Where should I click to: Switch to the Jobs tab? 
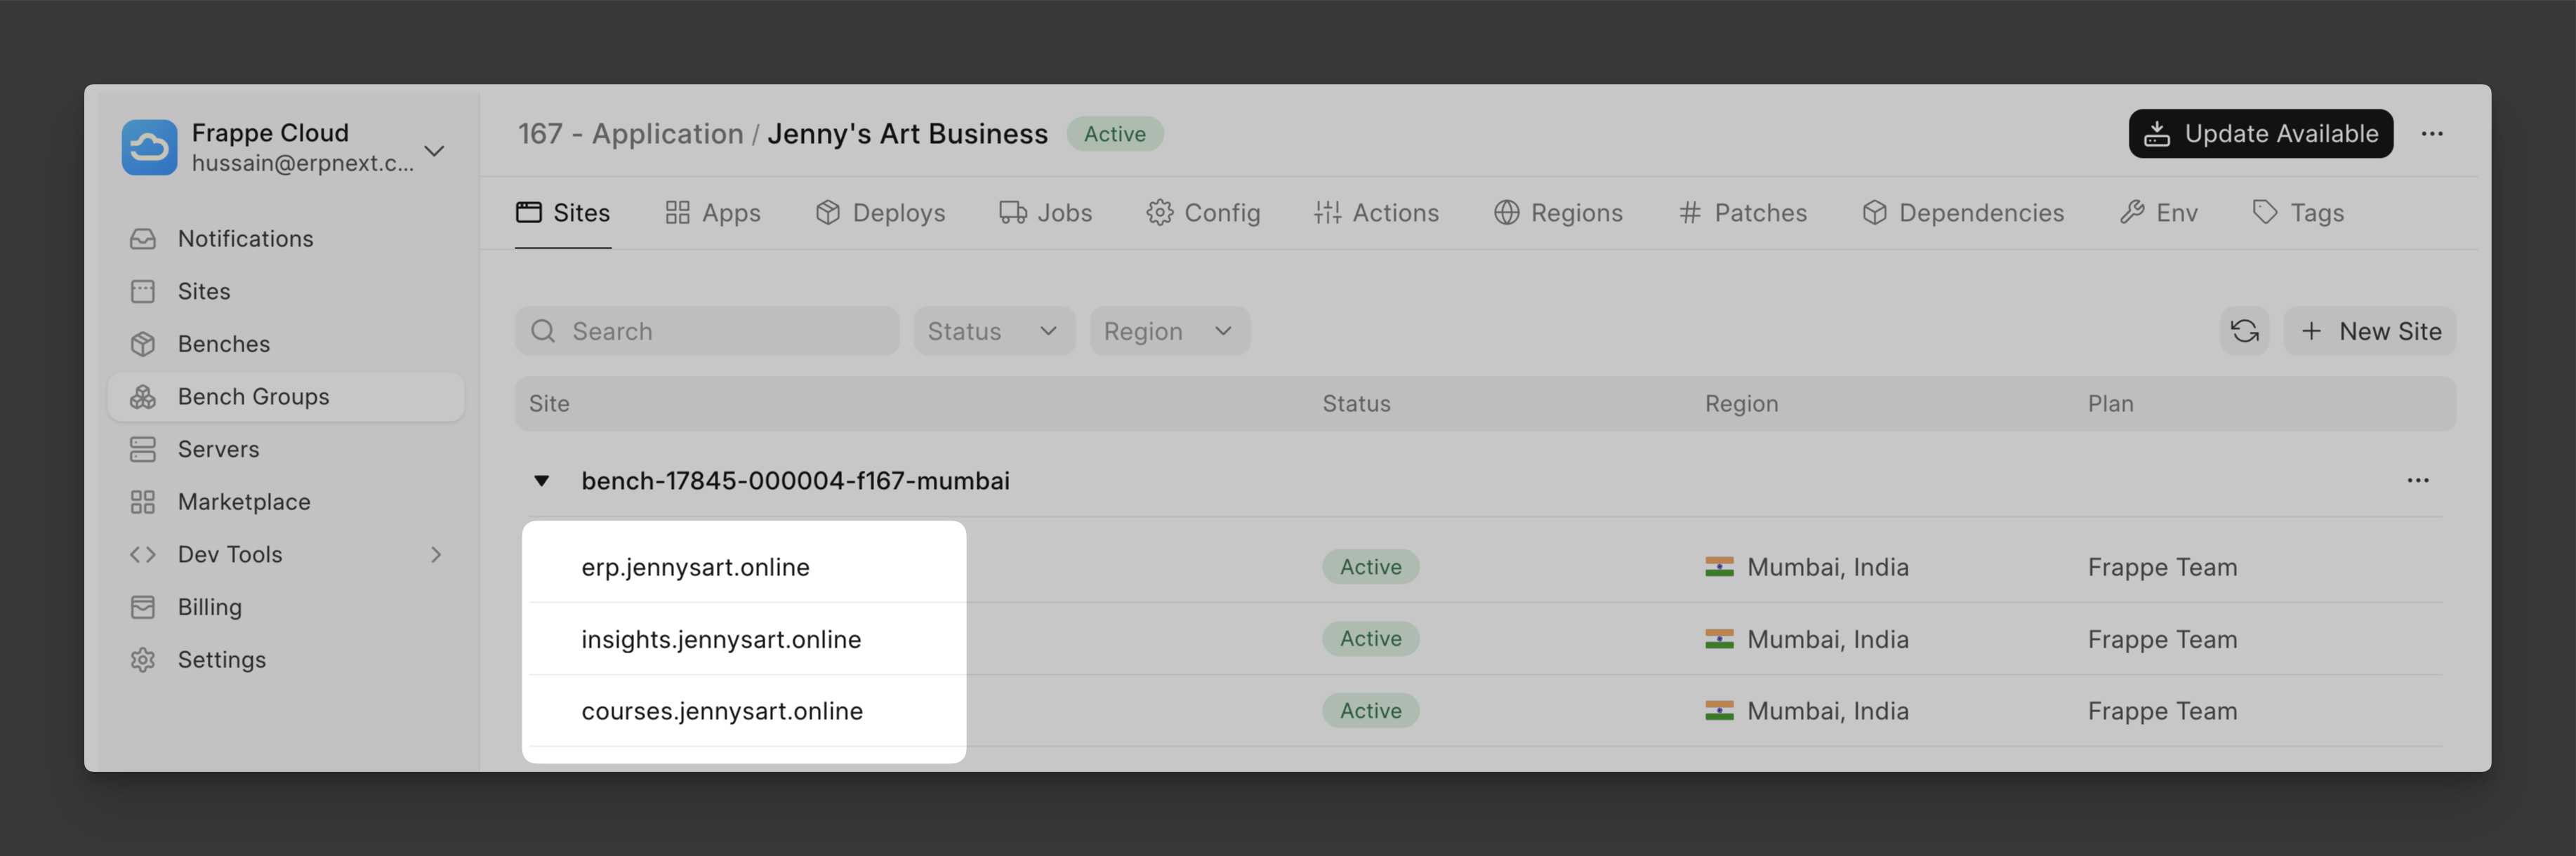[1046, 213]
